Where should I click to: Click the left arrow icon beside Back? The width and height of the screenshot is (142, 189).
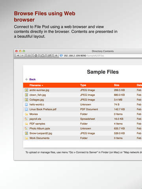click(x=27, y=79)
